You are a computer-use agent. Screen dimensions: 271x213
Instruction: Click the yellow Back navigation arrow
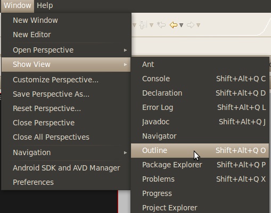[x=174, y=25]
